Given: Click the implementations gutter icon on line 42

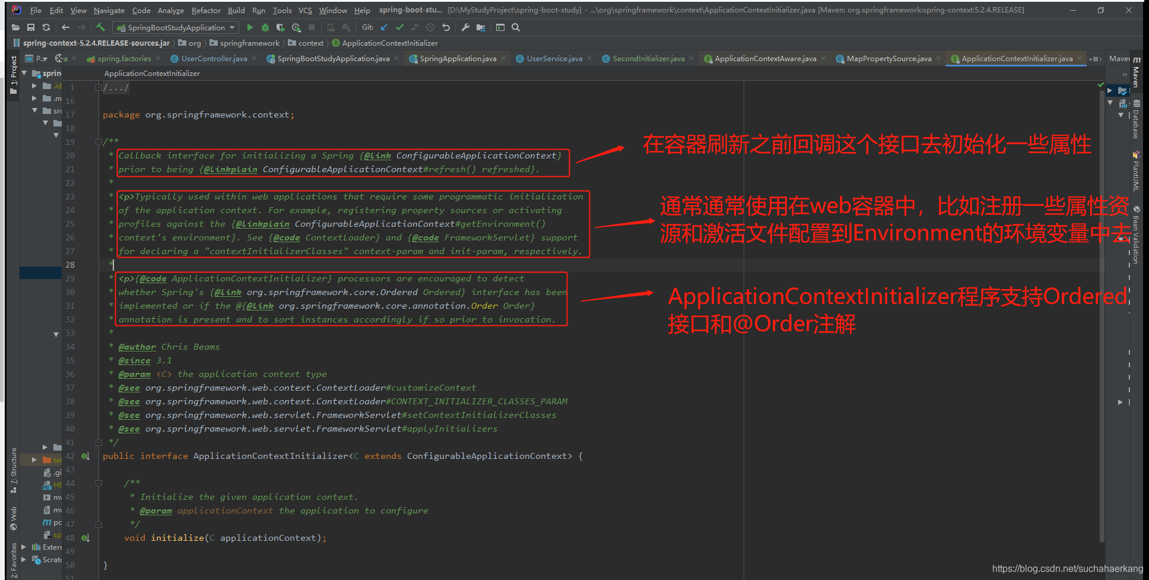Looking at the screenshot, I should pos(85,456).
